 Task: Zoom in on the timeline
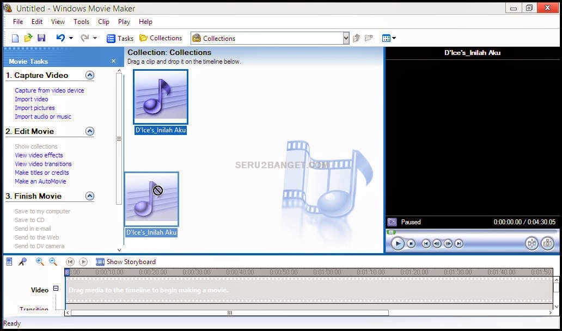[x=40, y=262]
